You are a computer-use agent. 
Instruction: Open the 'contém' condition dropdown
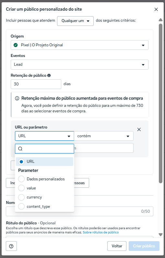click(104, 136)
